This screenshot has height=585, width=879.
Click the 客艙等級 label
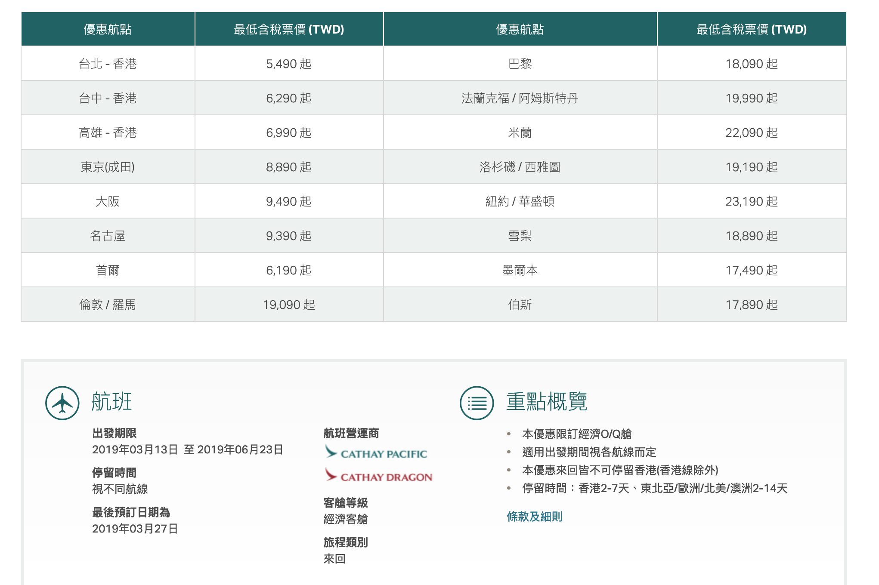[x=346, y=503]
